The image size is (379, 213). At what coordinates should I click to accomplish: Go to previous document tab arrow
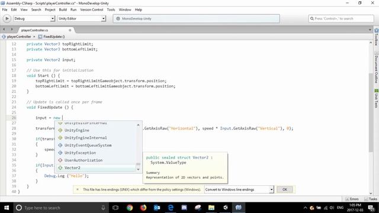click(x=4, y=30)
